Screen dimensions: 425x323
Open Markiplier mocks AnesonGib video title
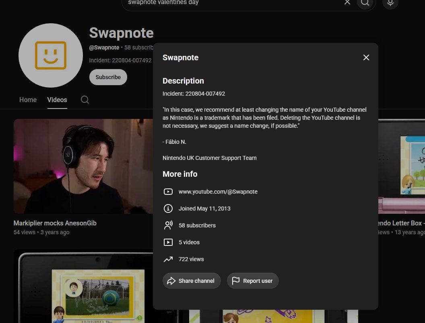click(55, 223)
